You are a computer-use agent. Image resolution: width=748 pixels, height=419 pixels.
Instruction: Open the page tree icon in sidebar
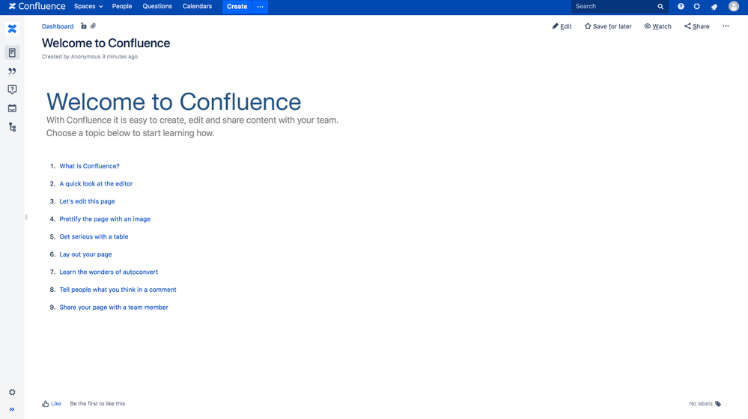point(12,126)
